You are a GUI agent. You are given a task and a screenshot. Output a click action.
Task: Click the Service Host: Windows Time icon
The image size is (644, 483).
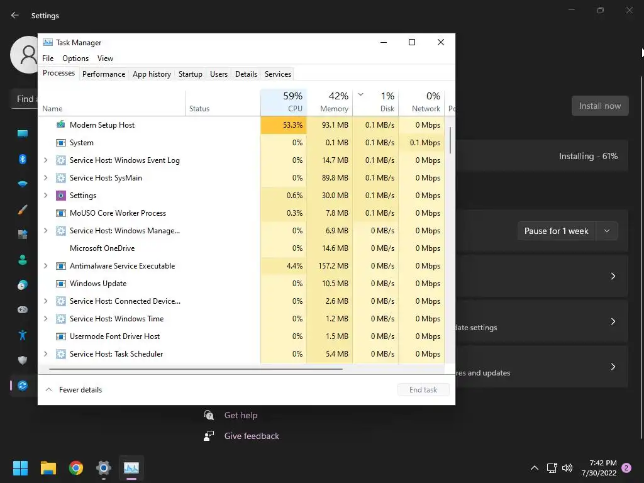point(61,319)
